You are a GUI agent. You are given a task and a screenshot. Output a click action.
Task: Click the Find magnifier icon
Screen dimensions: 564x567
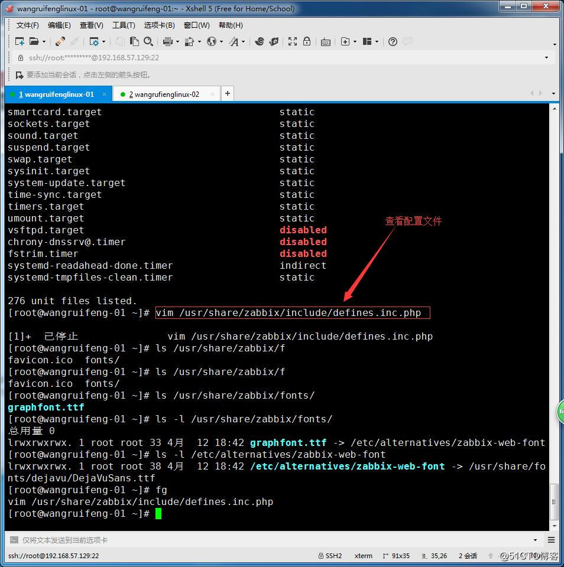(148, 41)
